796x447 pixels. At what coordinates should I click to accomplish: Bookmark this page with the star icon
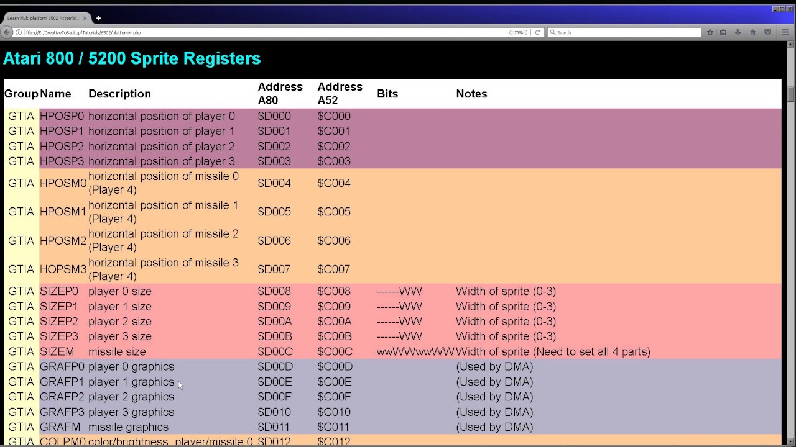click(x=710, y=32)
